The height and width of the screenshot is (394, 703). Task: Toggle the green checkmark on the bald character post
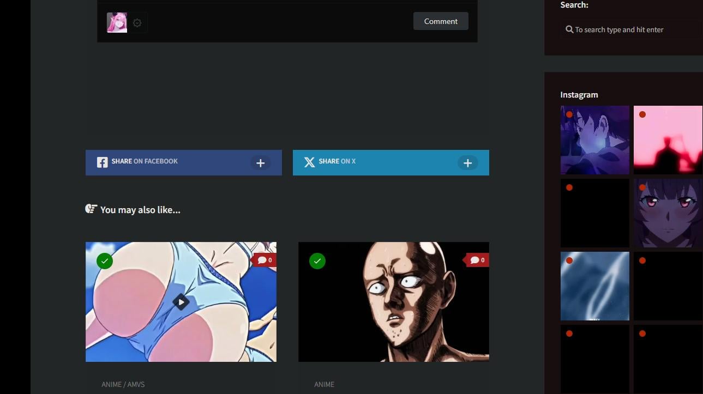coord(317,261)
